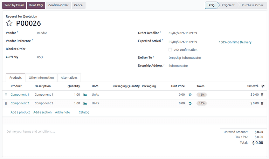Open the Component 1 product link
The height and width of the screenshot is (159, 269).
click(20, 95)
